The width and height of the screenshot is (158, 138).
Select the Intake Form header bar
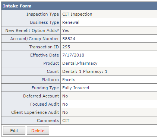pos(79,6)
